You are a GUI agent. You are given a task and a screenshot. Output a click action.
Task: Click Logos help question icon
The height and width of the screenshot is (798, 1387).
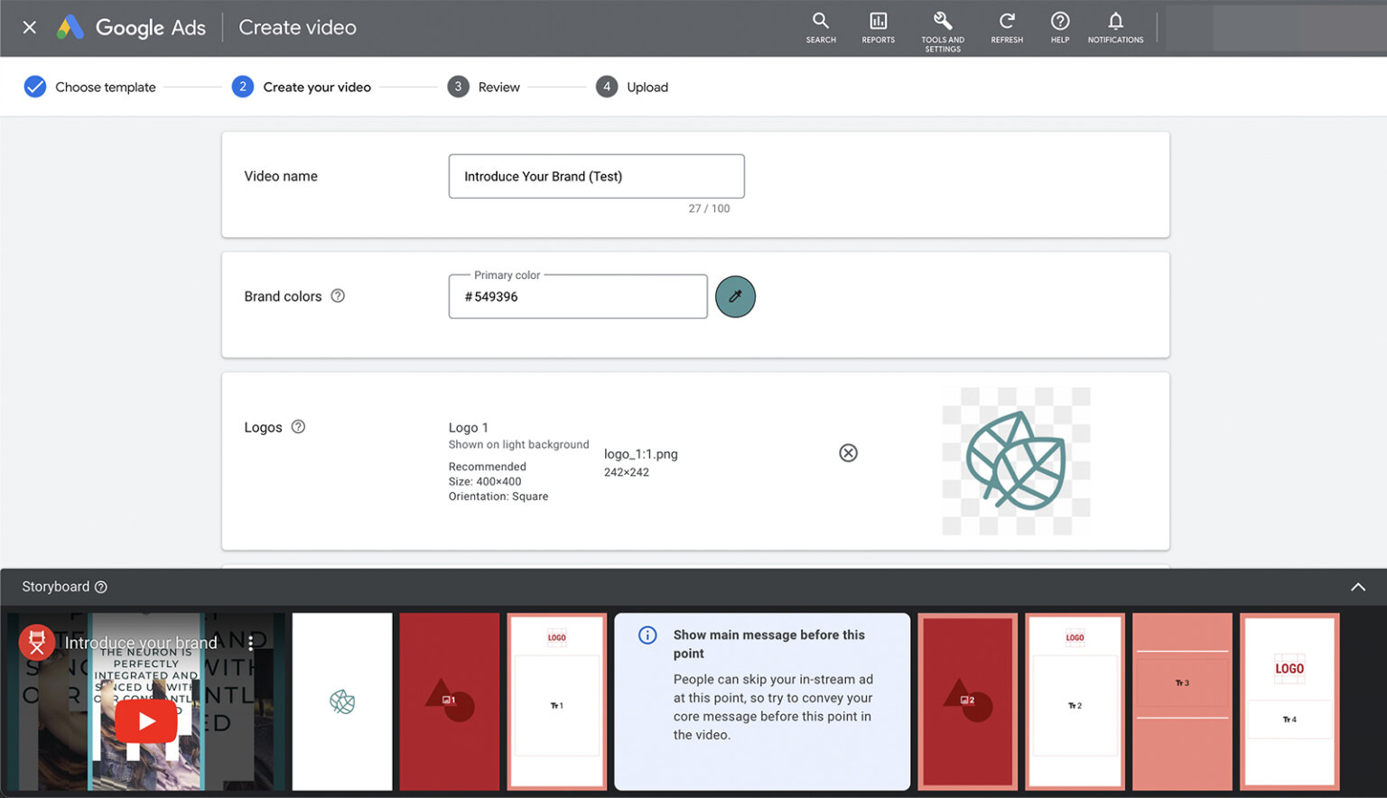coord(298,427)
